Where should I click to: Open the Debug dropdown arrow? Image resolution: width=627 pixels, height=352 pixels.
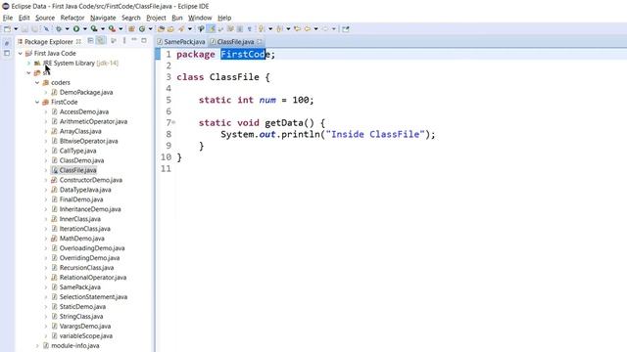(x=67, y=28)
